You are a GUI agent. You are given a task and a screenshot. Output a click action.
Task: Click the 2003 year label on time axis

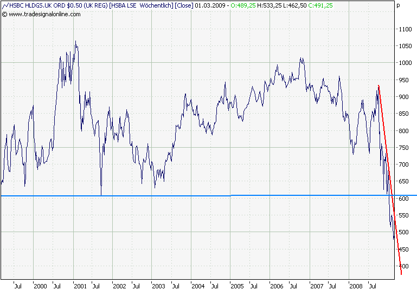[x=158, y=286]
